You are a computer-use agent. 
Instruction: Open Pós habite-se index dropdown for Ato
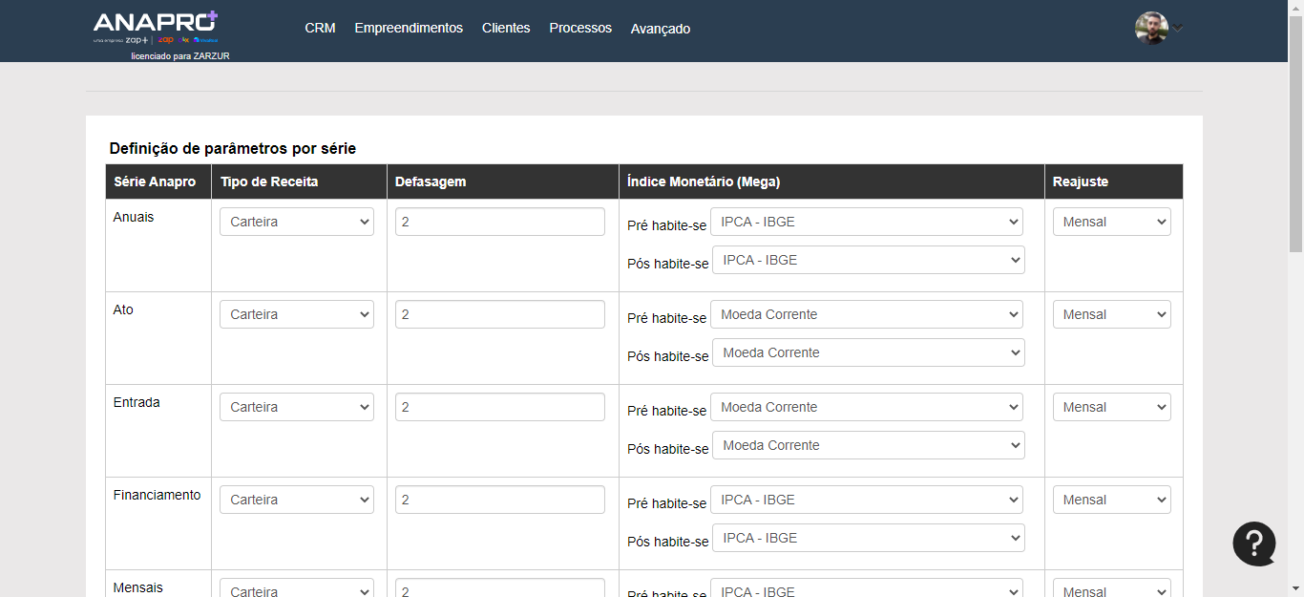point(868,352)
